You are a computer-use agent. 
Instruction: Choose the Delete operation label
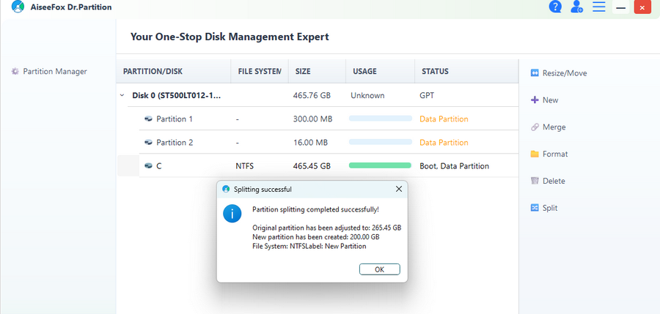(554, 181)
